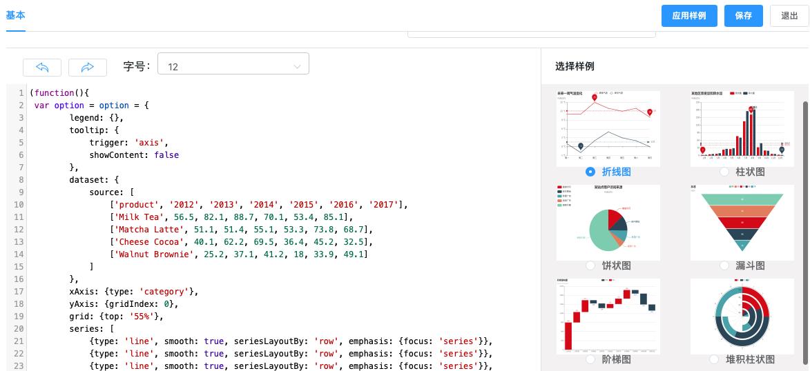
Task: Click the redo arrow icon
Action: [x=88, y=67]
